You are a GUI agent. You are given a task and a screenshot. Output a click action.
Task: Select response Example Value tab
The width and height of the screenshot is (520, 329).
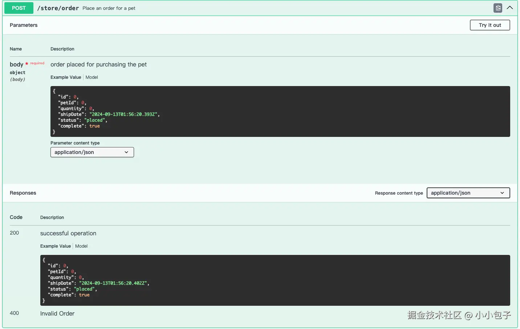pos(56,246)
